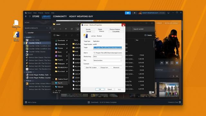Click the Open File Location button
This screenshot has width=206, height=116.
click(x=91, y=67)
